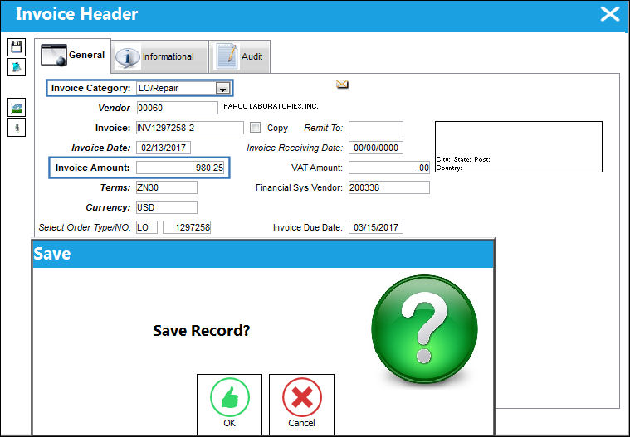Expand the Invoice Category dropdown arrow

tap(222, 88)
